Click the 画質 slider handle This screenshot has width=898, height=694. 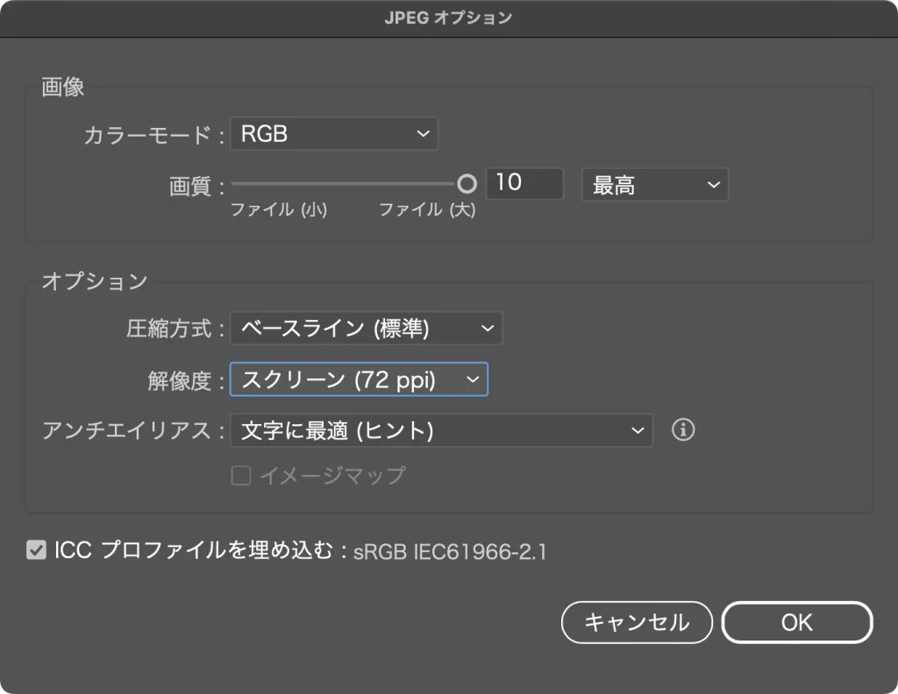(467, 184)
